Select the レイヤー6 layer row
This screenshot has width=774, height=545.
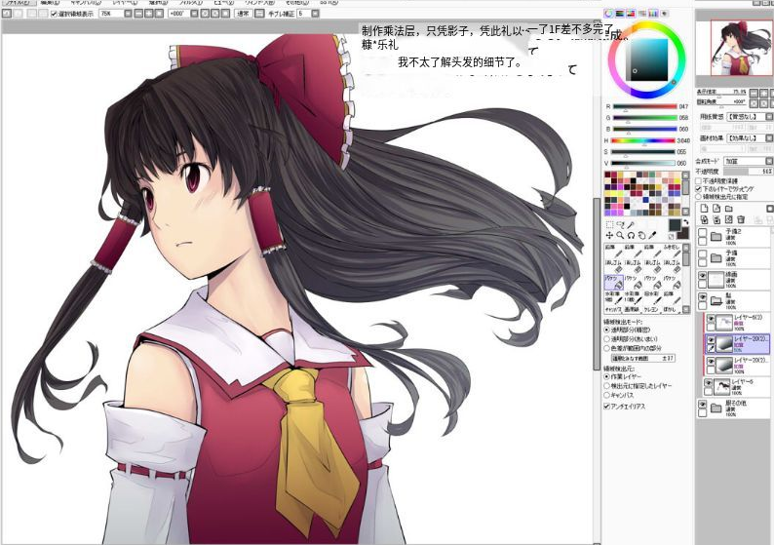(738, 386)
